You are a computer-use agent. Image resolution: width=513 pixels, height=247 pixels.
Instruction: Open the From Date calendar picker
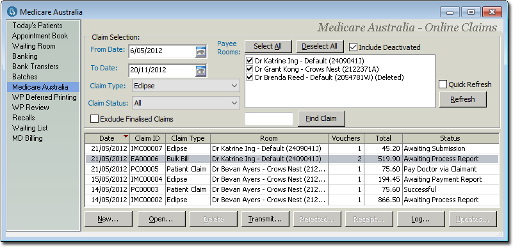(x=200, y=51)
